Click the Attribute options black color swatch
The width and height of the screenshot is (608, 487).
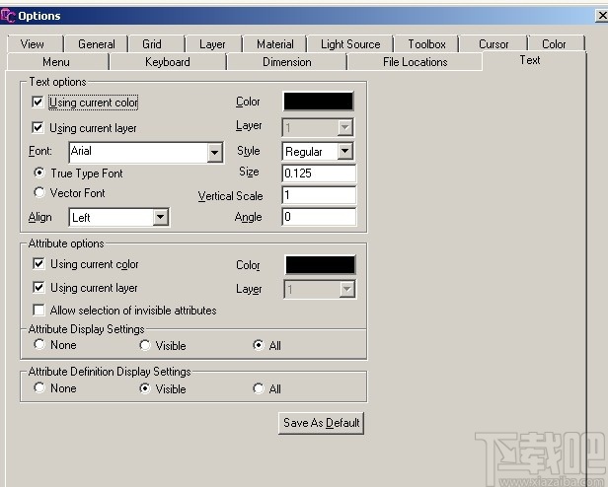320,265
